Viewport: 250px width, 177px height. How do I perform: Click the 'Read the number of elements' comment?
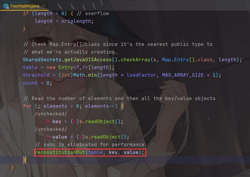[120, 99]
